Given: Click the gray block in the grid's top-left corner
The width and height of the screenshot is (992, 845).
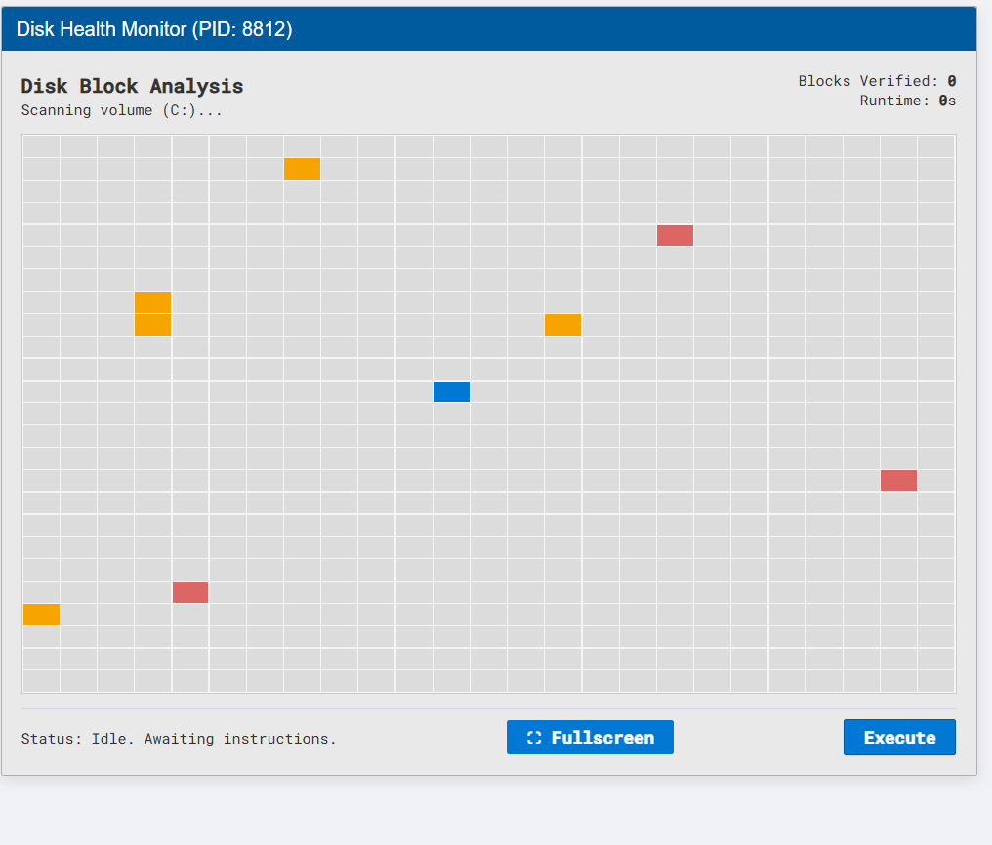Looking at the screenshot, I should [x=41, y=146].
